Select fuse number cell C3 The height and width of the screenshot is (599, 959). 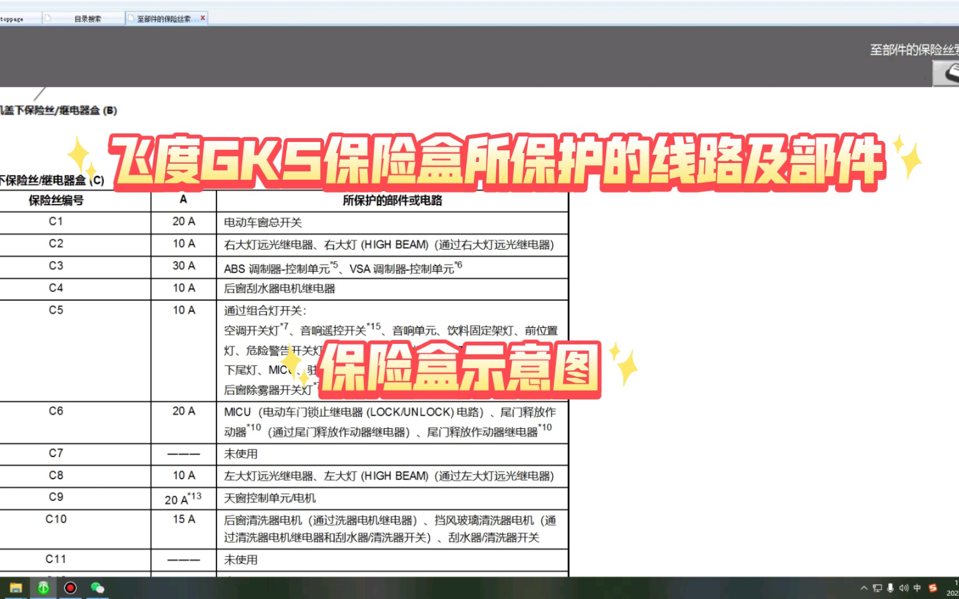56,266
